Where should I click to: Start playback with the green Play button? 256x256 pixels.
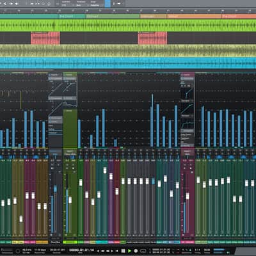tap(129, 251)
